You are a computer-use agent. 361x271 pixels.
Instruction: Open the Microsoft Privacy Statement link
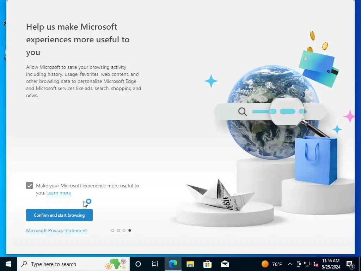(x=56, y=230)
